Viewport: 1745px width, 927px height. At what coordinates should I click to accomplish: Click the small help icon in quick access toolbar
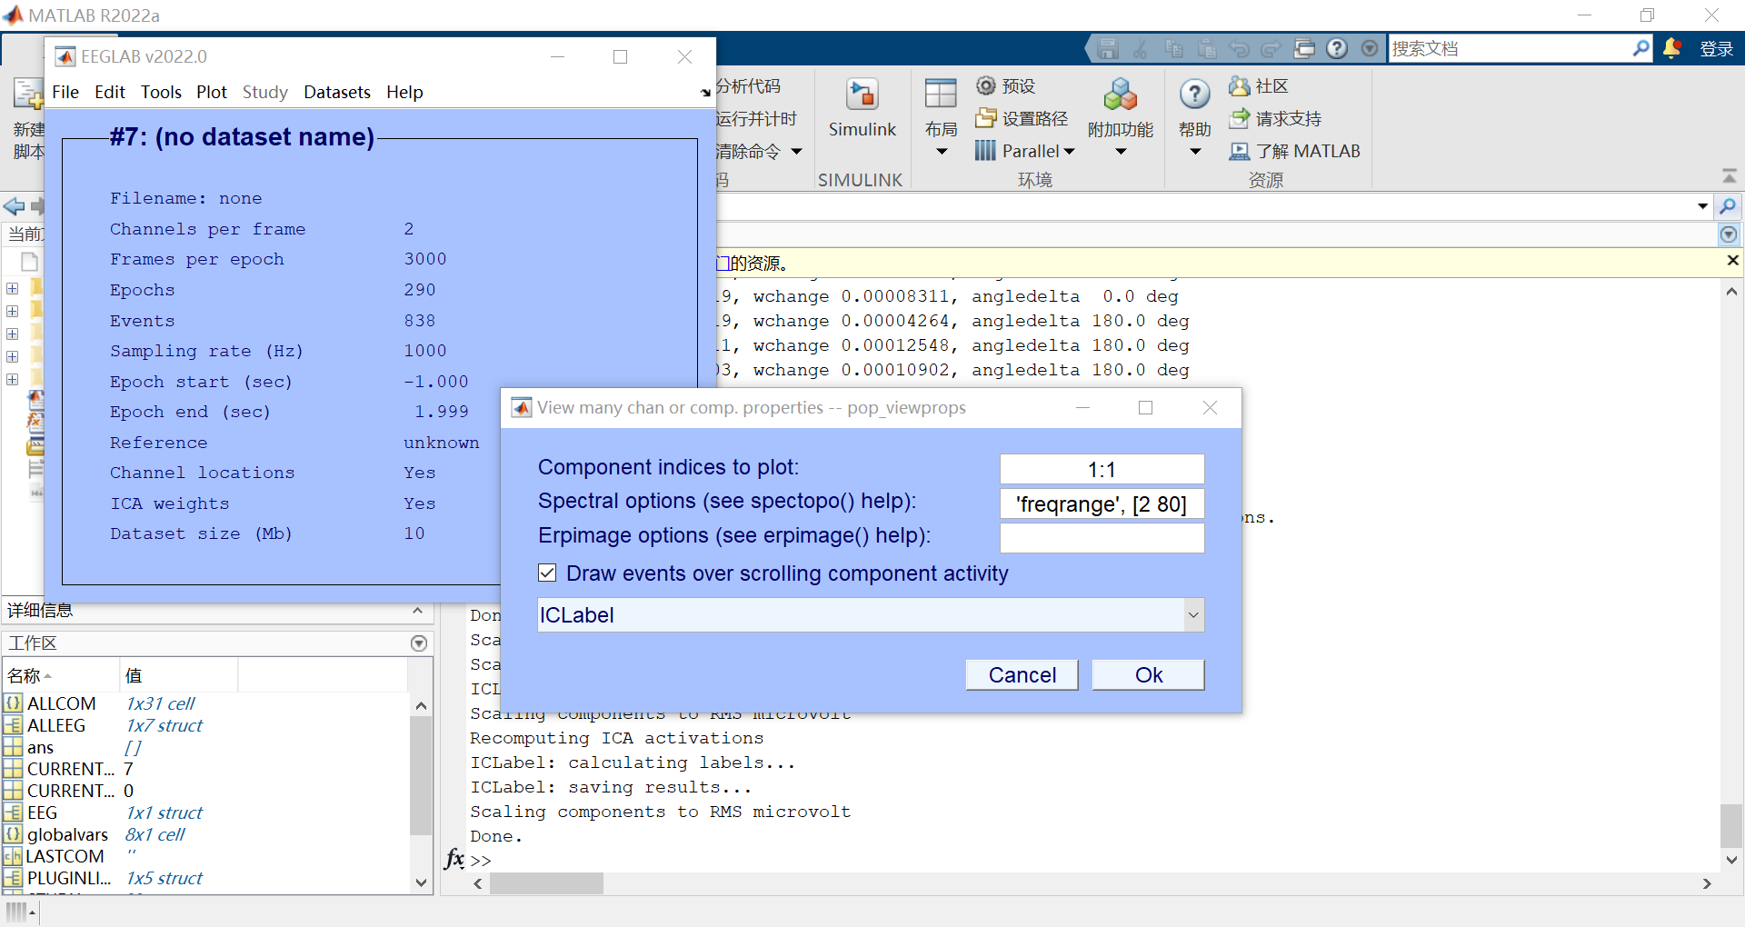pos(1337,48)
